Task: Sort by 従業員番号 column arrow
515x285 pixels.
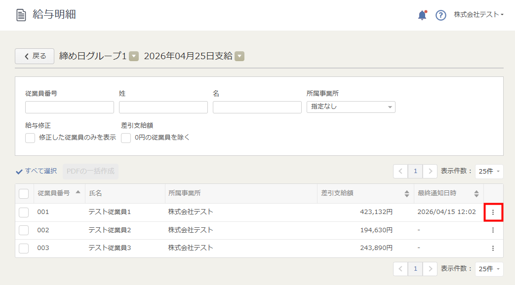Action: [78, 193]
